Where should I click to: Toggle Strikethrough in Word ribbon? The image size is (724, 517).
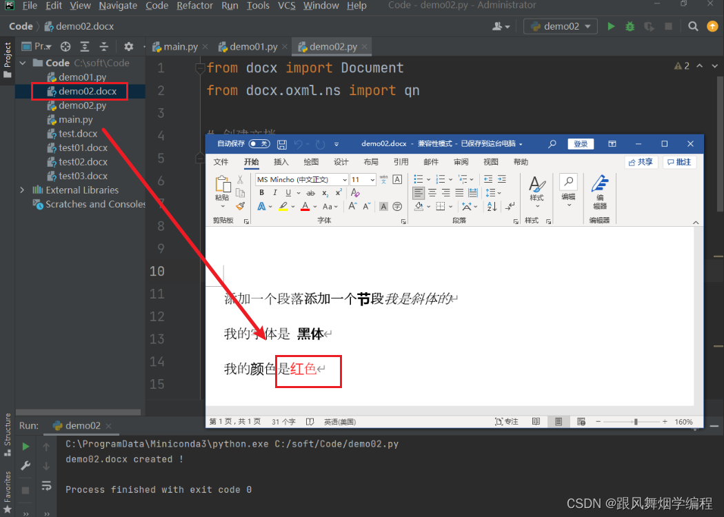(x=311, y=193)
